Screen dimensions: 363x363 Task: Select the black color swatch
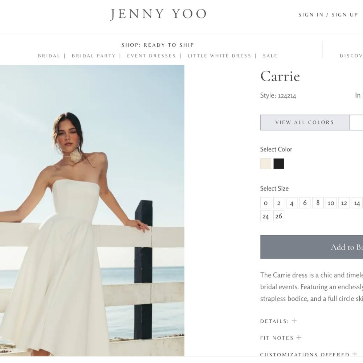(x=279, y=164)
